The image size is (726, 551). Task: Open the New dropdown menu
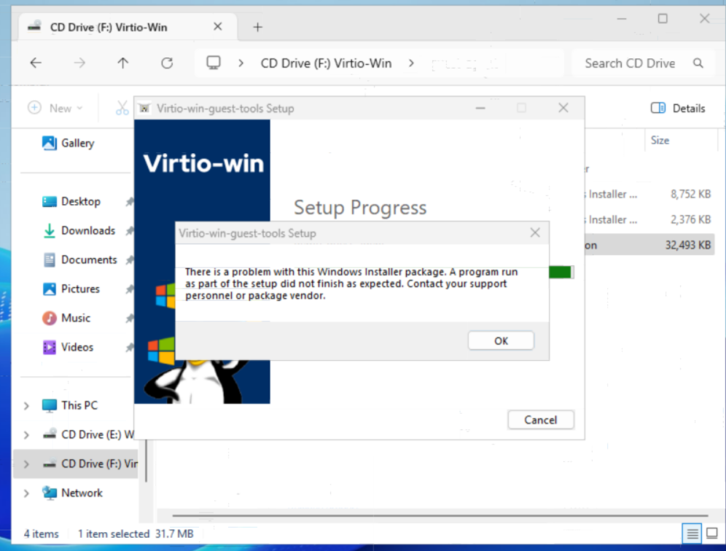point(55,109)
